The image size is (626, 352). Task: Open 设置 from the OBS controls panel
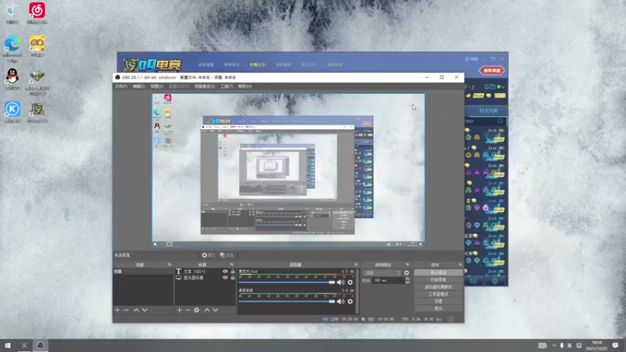click(x=438, y=301)
